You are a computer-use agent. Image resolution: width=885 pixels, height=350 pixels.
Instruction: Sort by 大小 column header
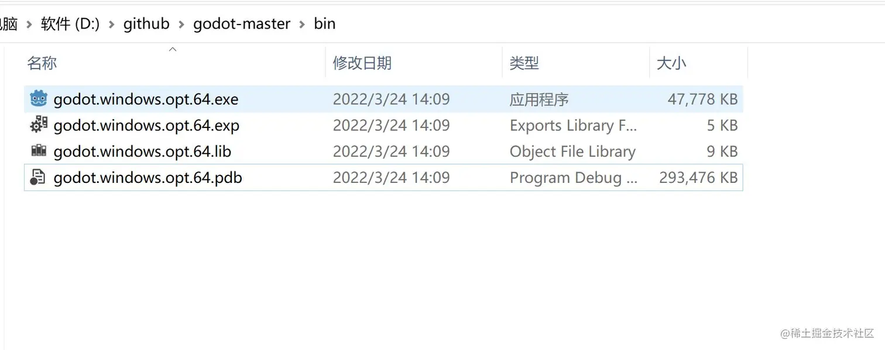tap(671, 63)
